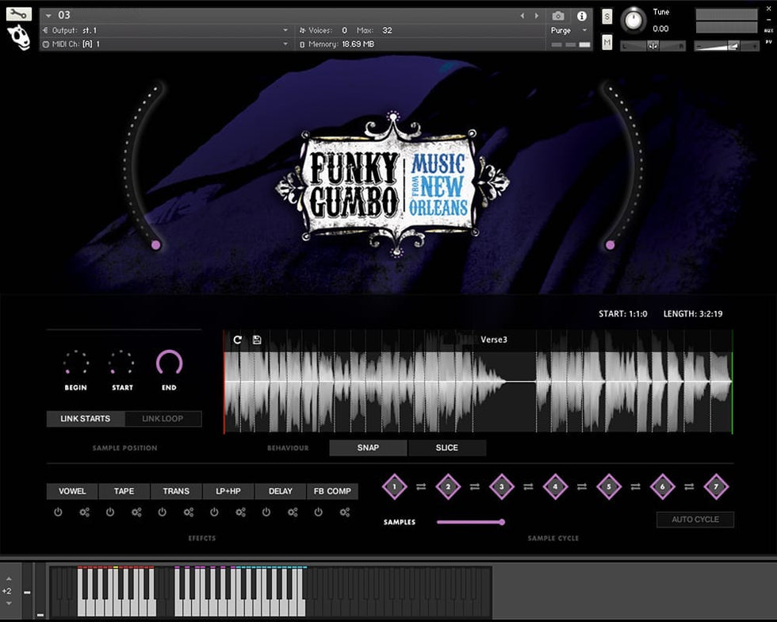Click the save icon above the waveform
Viewport: 777px width, 622px height.
pos(257,340)
